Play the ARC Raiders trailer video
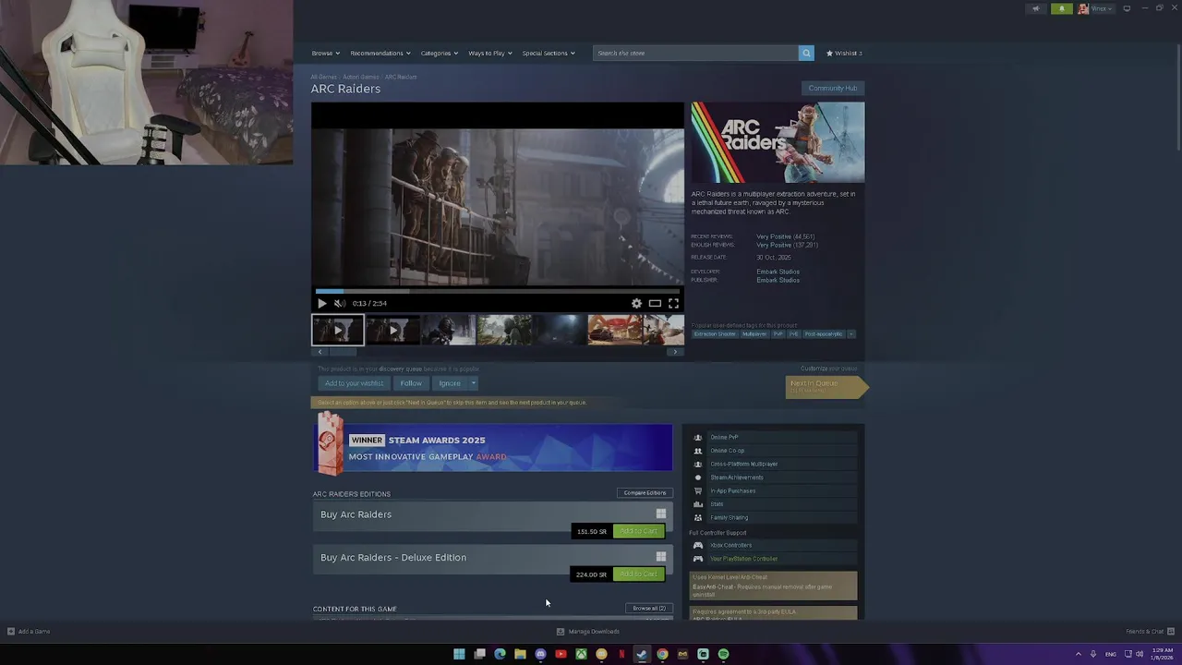1182x665 pixels. [x=321, y=303]
